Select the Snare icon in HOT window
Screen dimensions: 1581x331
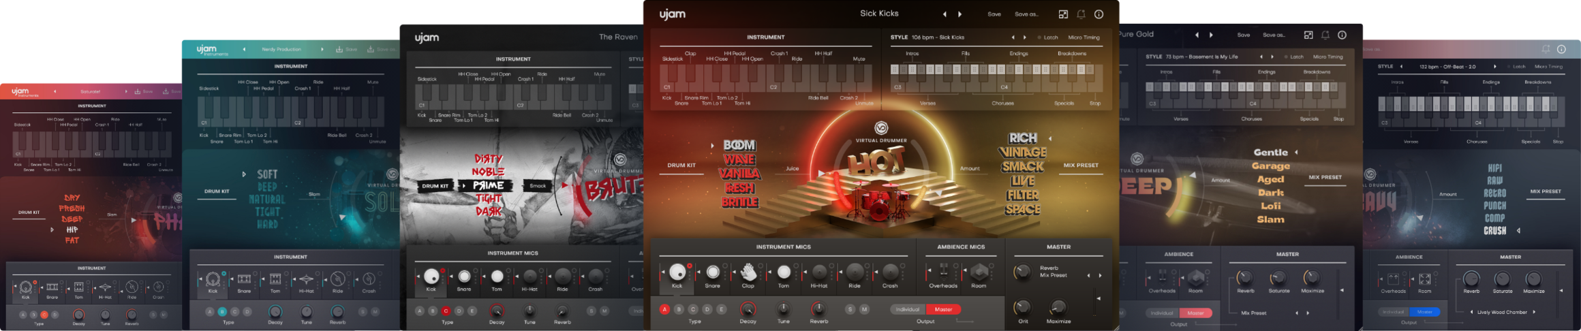pos(713,272)
